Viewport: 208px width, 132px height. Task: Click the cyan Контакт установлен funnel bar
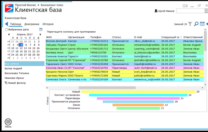(138, 95)
